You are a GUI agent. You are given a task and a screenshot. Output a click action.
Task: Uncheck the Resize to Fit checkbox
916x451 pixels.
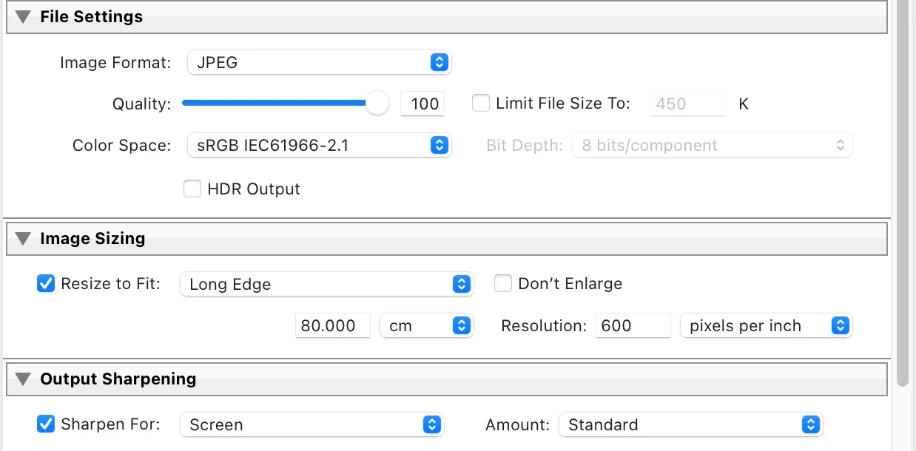tap(46, 283)
